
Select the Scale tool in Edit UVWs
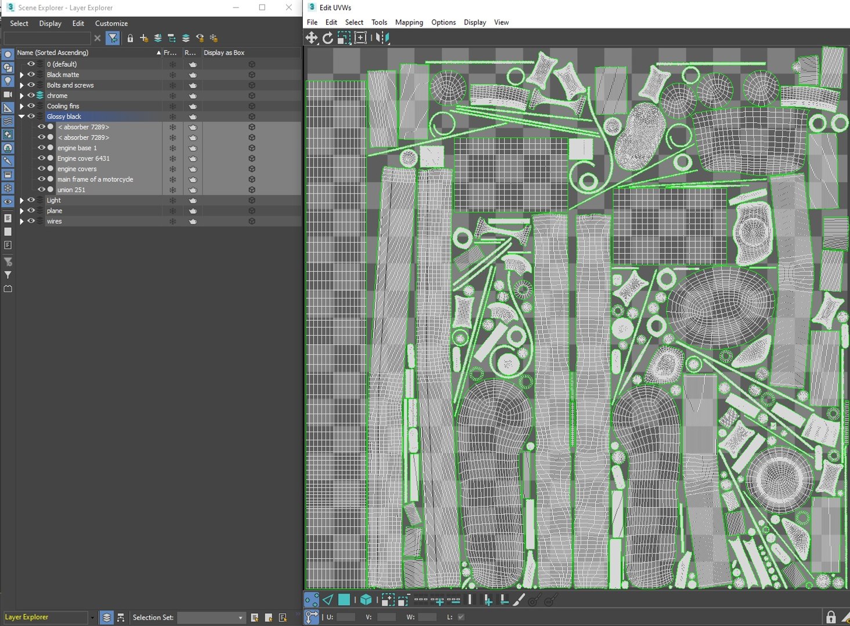pos(344,38)
